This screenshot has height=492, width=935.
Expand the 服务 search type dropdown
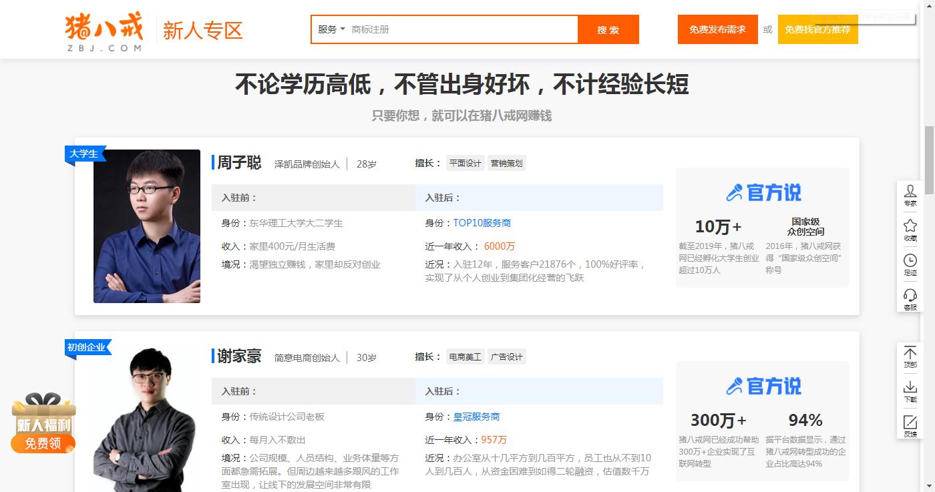pos(331,29)
